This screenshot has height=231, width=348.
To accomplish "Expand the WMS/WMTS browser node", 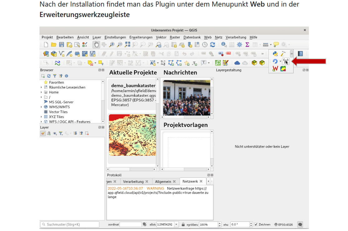I will 41,107.
